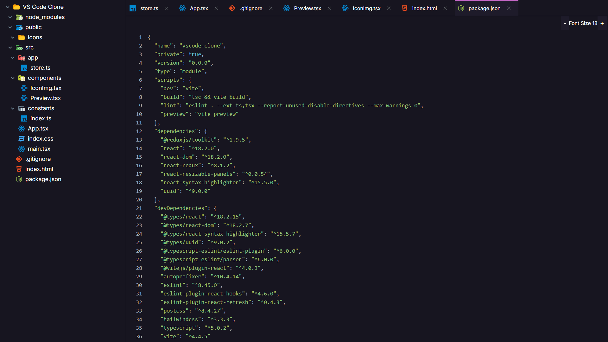Collapse the public folder chevron
The width and height of the screenshot is (608, 342).
(x=10, y=27)
